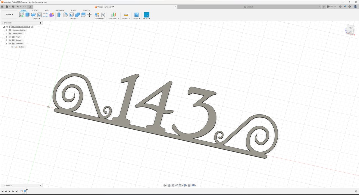
Task: Select the Joint tool icon
Action: pyautogui.click(x=103, y=15)
